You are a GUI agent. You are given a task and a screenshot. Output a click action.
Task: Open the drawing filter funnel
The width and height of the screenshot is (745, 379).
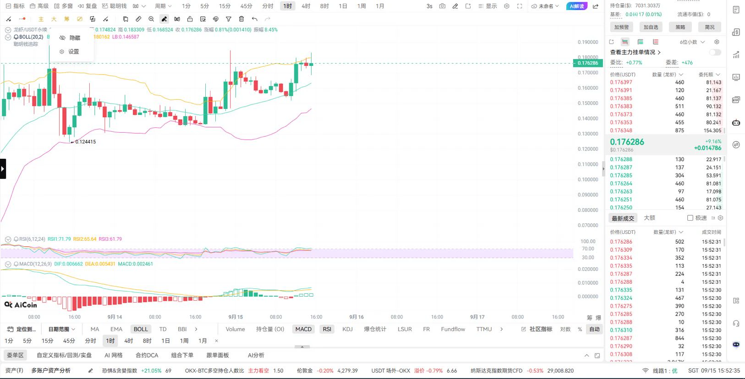[229, 19]
